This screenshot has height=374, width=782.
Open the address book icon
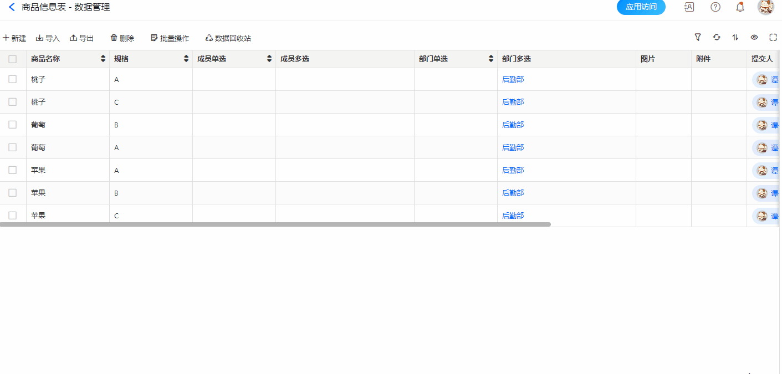[689, 7]
